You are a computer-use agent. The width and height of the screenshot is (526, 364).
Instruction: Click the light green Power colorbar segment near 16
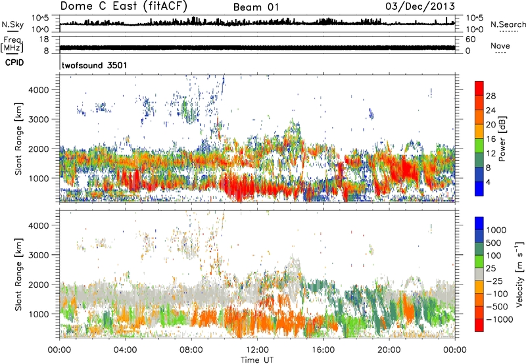click(x=479, y=145)
